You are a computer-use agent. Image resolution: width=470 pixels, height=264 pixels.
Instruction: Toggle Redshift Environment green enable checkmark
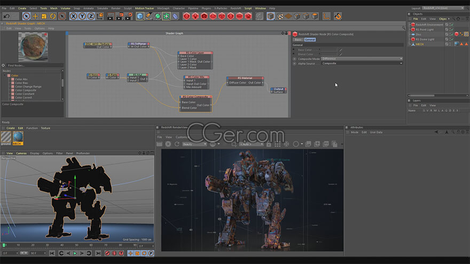click(452, 25)
